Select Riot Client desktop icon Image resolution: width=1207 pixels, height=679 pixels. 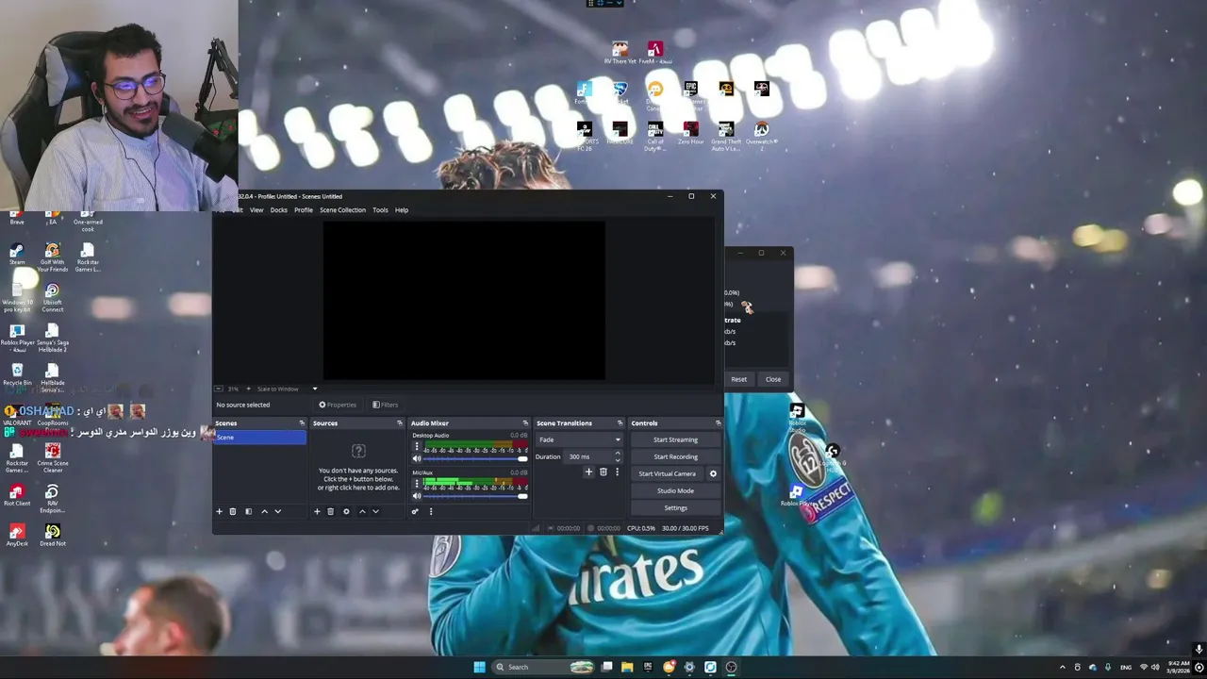tap(17, 496)
